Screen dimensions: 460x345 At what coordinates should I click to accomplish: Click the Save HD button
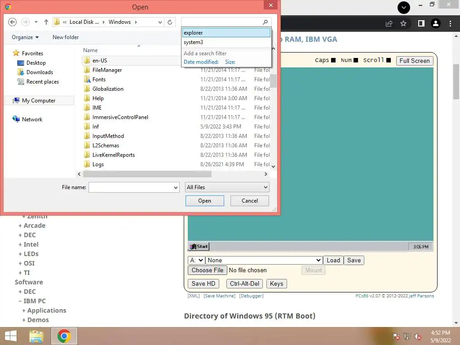(x=203, y=284)
